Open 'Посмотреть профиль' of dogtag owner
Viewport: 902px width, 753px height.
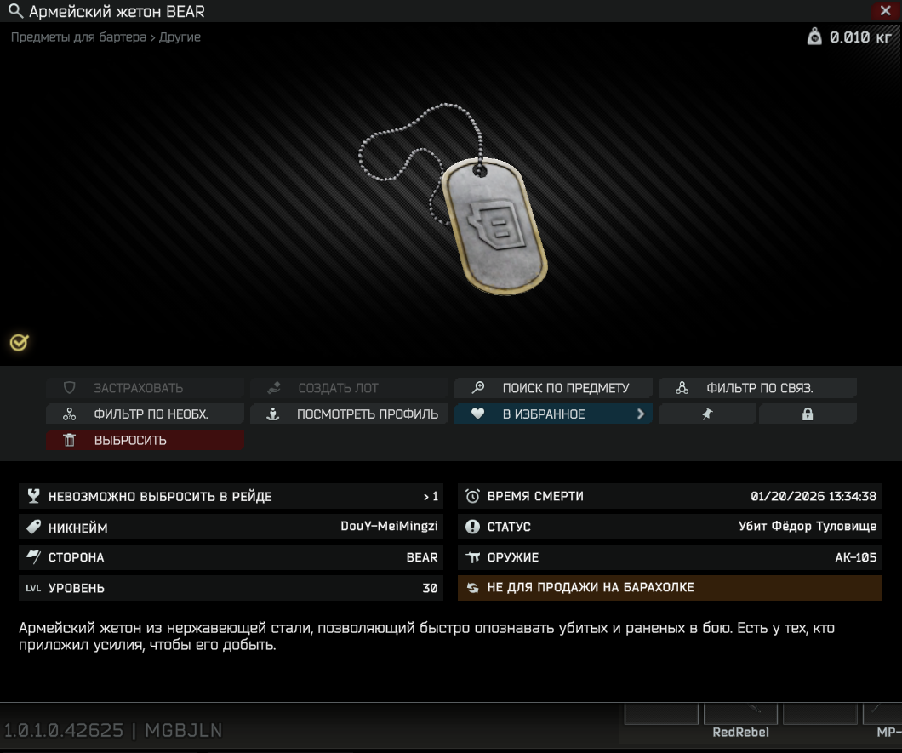pos(349,414)
